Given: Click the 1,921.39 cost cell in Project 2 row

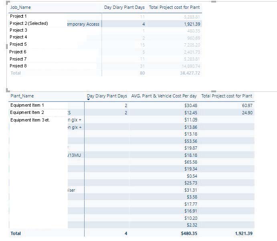Looking at the screenshot, I should [192, 24].
